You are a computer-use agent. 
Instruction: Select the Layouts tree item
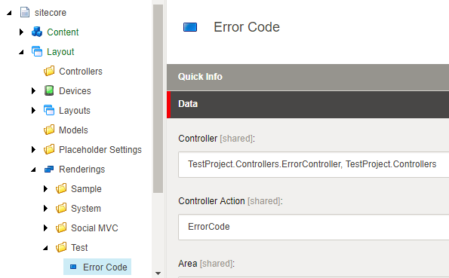pyautogui.click(x=75, y=111)
